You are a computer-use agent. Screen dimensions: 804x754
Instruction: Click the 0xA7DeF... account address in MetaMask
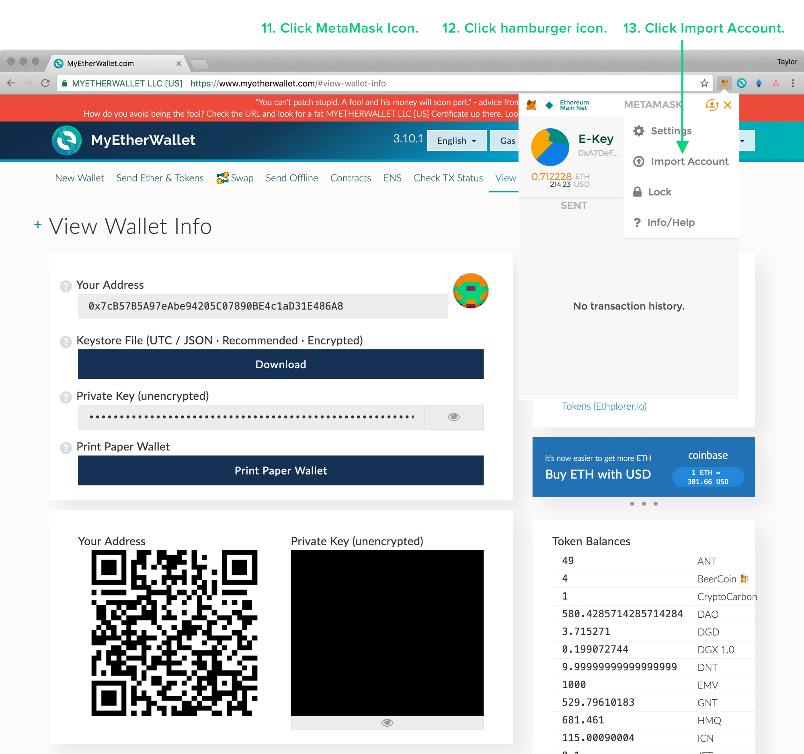point(598,153)
